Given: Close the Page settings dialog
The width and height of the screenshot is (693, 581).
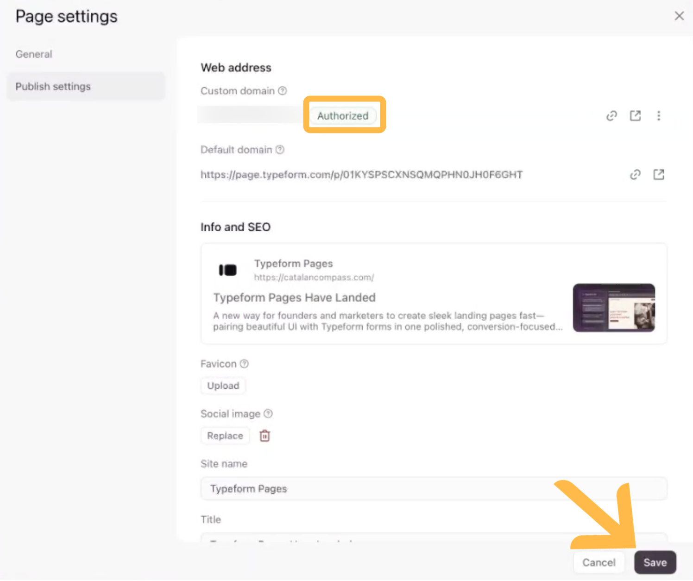Looking at the screenshot, I should pos(679,16).
